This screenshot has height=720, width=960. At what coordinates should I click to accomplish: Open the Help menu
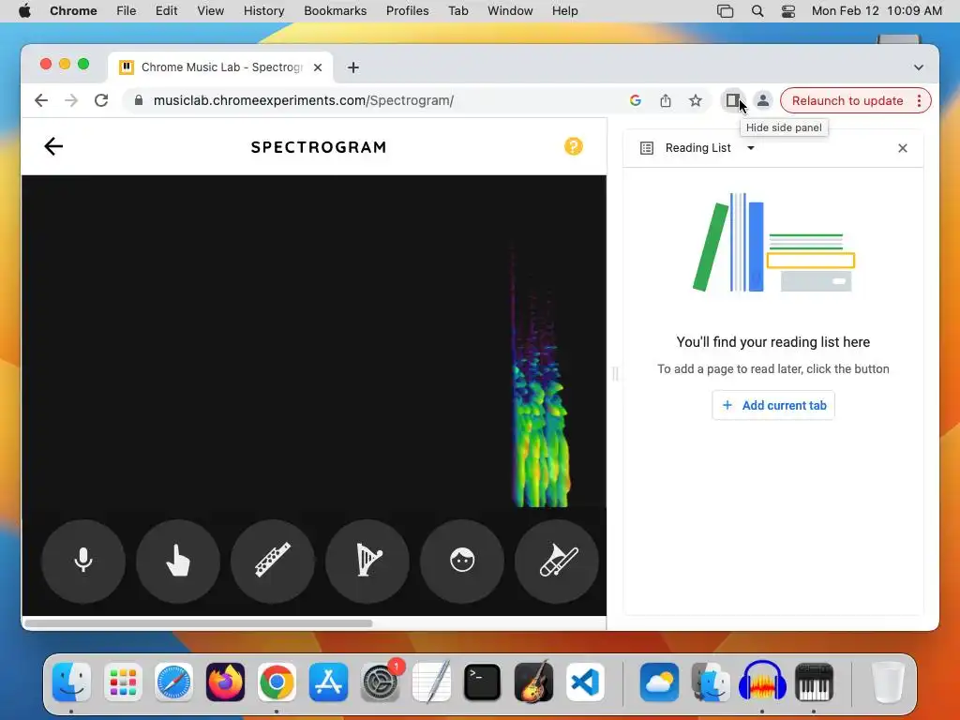[x=564, y=11]
